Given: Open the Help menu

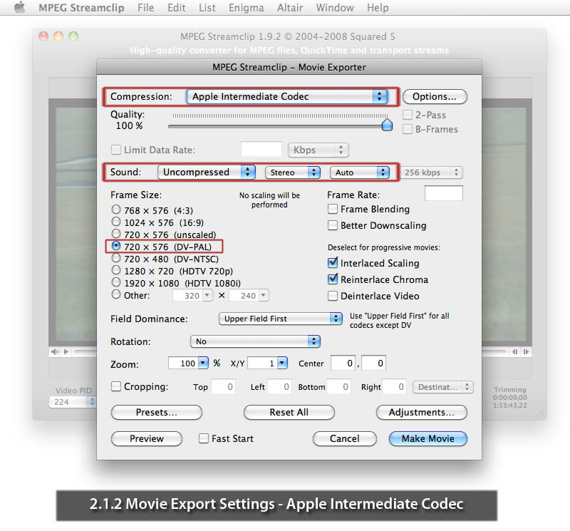Looking at the screenshot, I should tap(378, 8).
